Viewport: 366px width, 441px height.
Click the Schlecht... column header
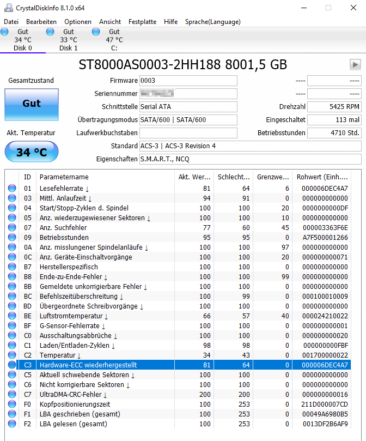tap(234, 177)
